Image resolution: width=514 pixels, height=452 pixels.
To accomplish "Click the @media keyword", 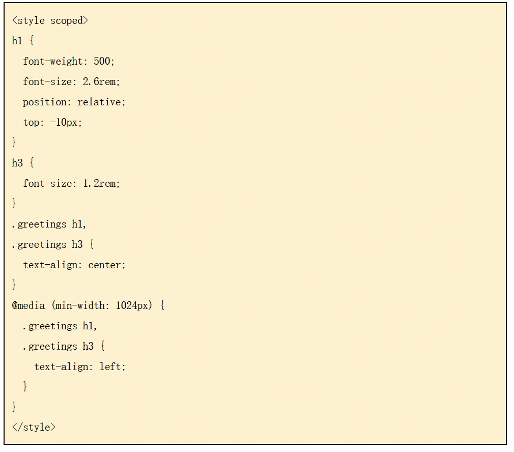I will pos(28,306).
